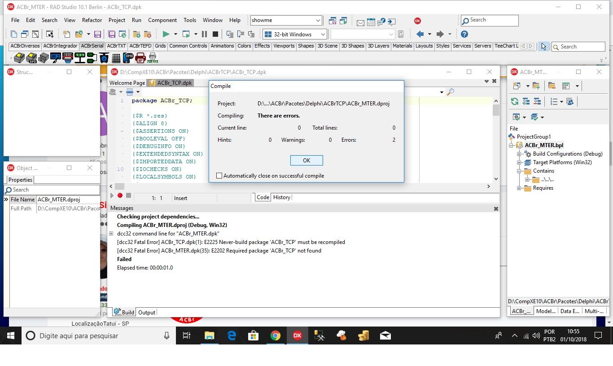Click the blue back navigation arrow

click(420, 34)
